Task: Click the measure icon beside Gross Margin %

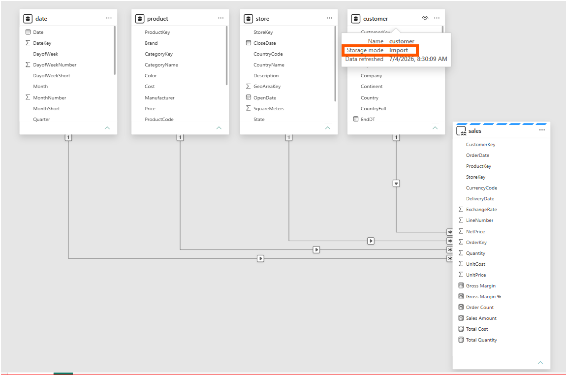Action: click(461, 296)
